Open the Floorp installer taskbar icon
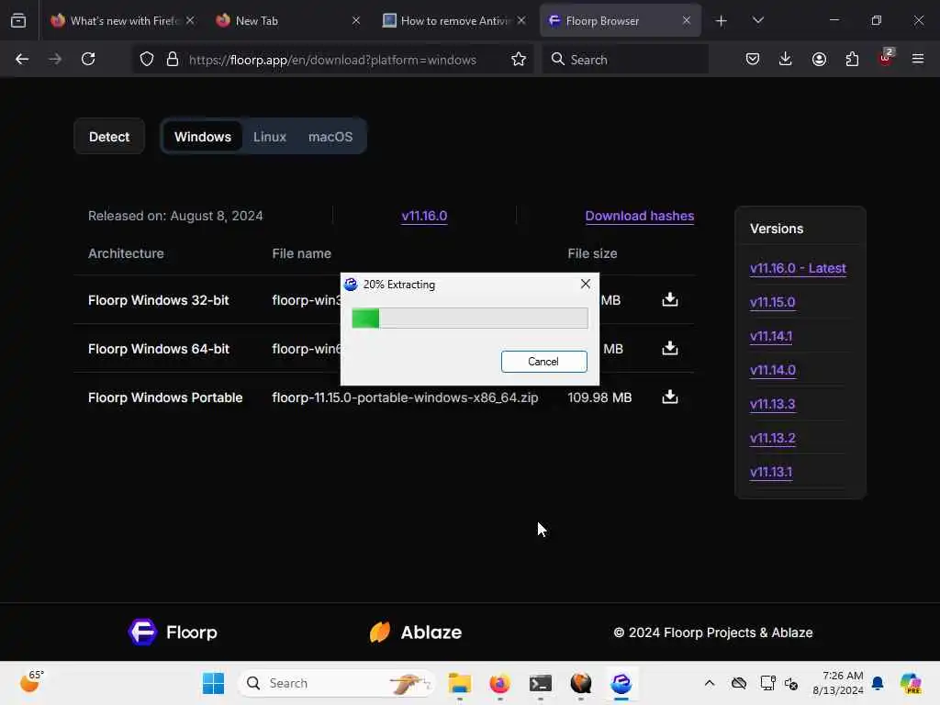The image size is (940, 705). pos(621,683)
